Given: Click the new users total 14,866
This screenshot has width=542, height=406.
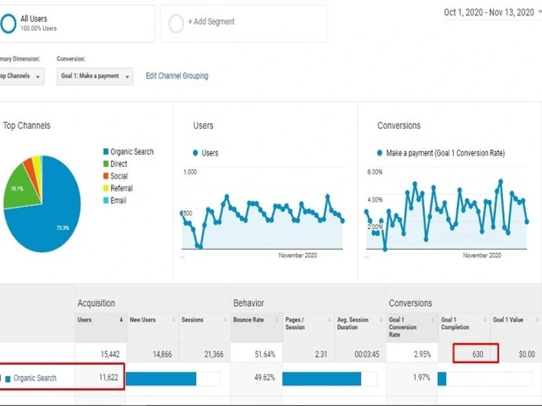Looking at the screenshot, I should (x=162, y=354).
